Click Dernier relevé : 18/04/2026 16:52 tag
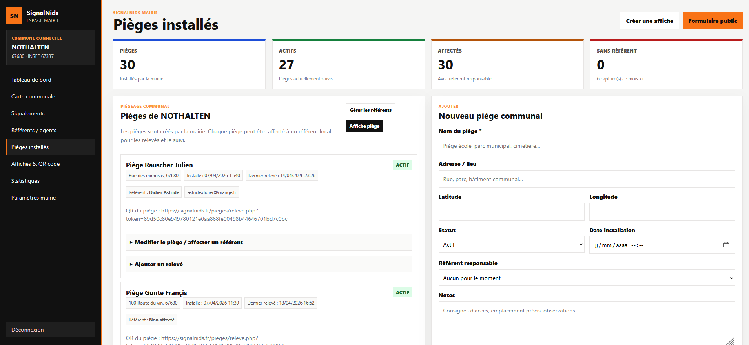 coord(281,303)
